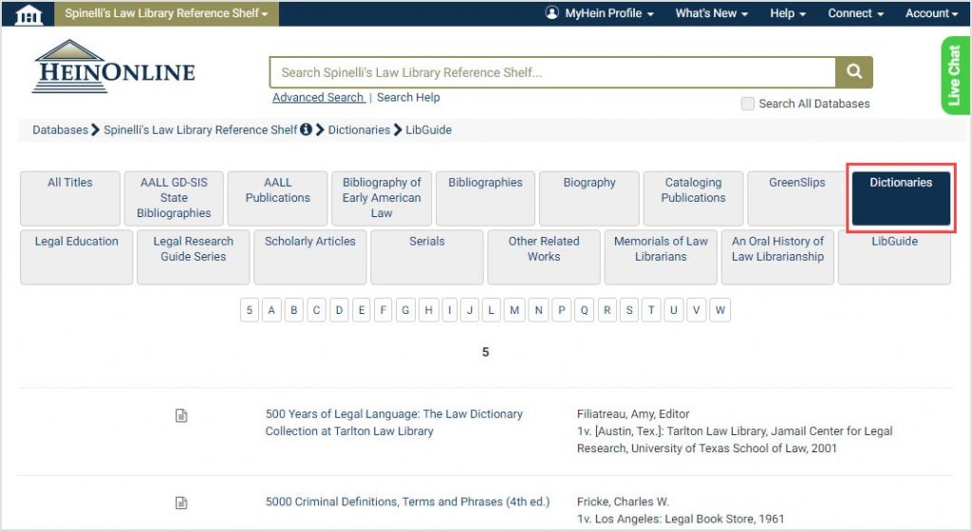Viewport: 972px width, 531px height.
Task: Click the info icon beside Spinelli's breadcrumb
Action: [307, 129]
